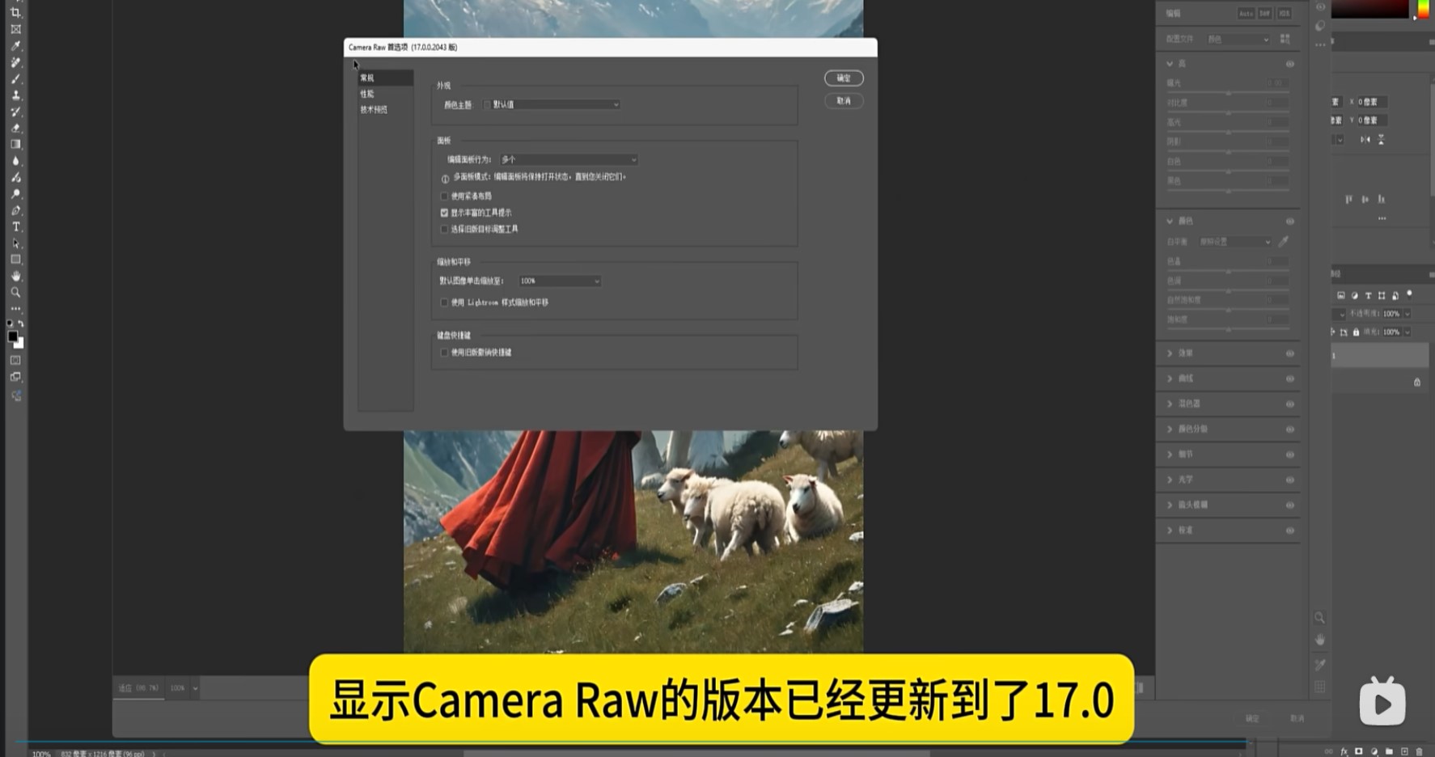Swap foreground and background colors arrow
The width and height of the screenshot is (1435, 757).
(21, 324)
